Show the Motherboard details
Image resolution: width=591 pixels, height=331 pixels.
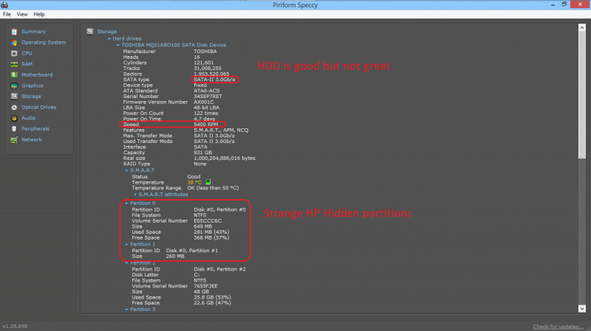37,75
